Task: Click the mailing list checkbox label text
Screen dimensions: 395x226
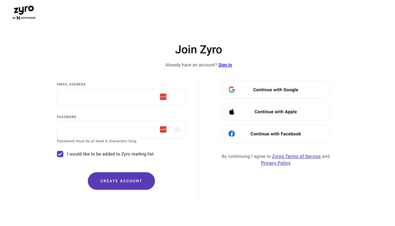Action: pyautogui.click(x=111, y=154)
